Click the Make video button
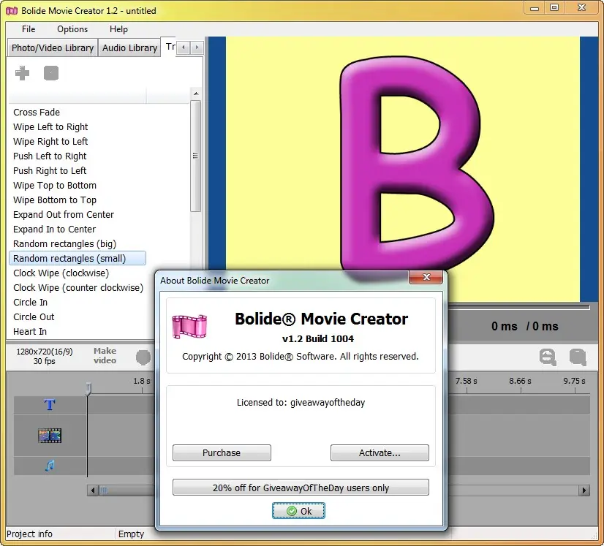The height and width of the screenshot is (546, 604). click(105, 356)
